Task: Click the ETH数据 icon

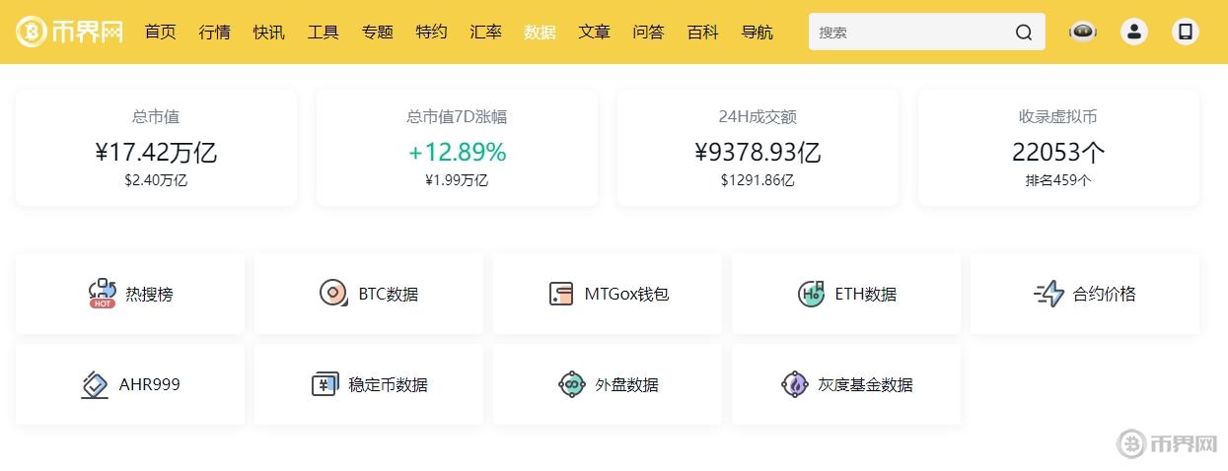Action: [x=811, y=294]
